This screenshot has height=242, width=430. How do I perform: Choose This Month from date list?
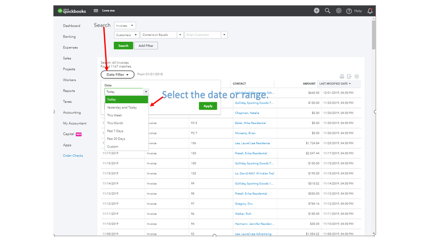tap(115, 123)
